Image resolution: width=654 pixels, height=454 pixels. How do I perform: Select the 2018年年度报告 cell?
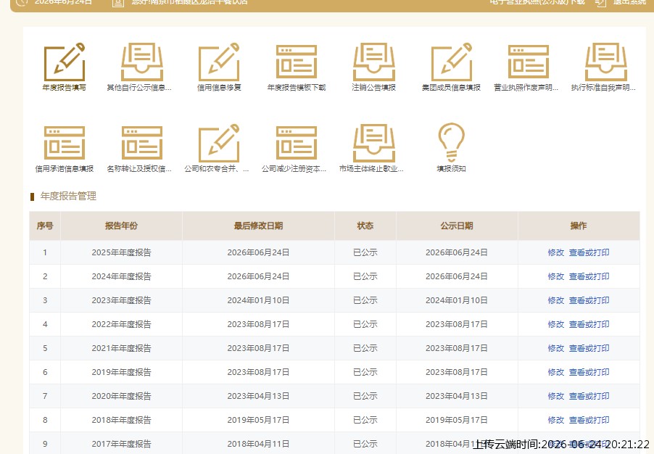121,420
